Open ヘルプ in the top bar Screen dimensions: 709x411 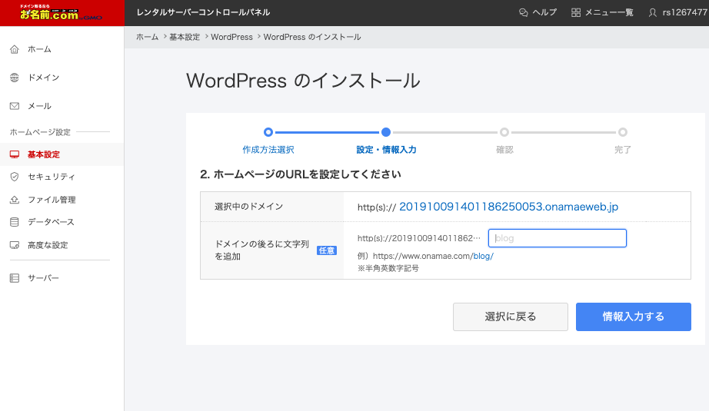pos(538,12)
